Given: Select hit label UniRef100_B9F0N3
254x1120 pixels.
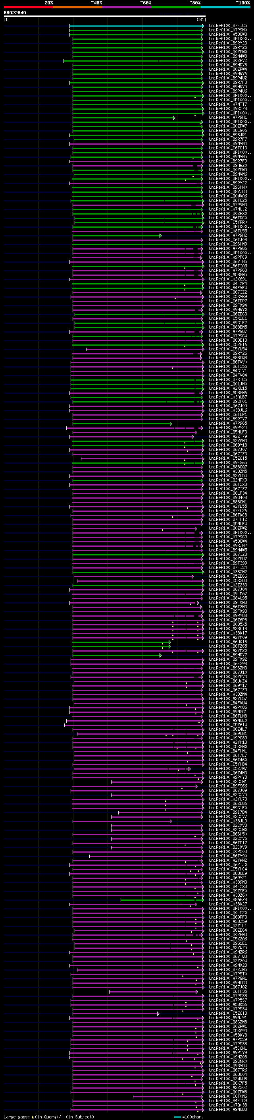Looking at the screenshot, I should pyautogui.click(x=228, y=603).
